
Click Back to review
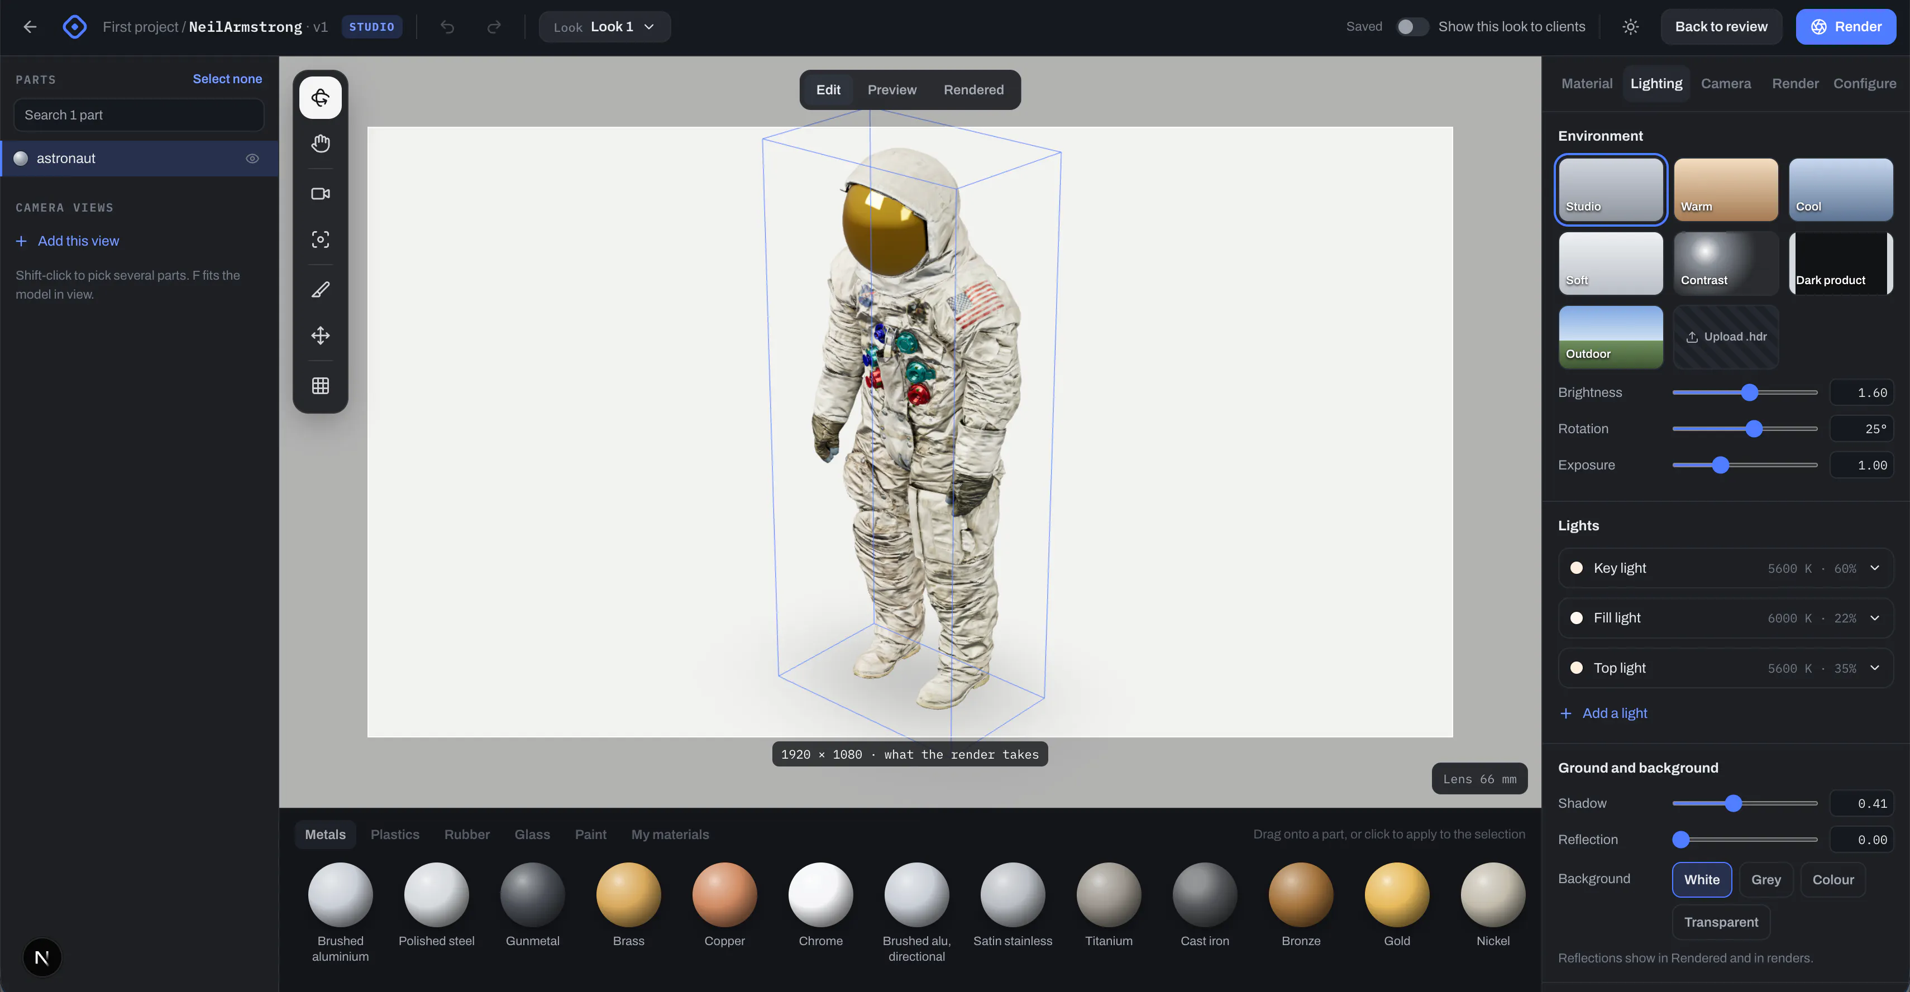click(1721, 27)
